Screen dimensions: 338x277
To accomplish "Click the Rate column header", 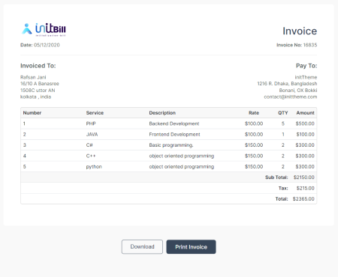I will click(254, 113).
